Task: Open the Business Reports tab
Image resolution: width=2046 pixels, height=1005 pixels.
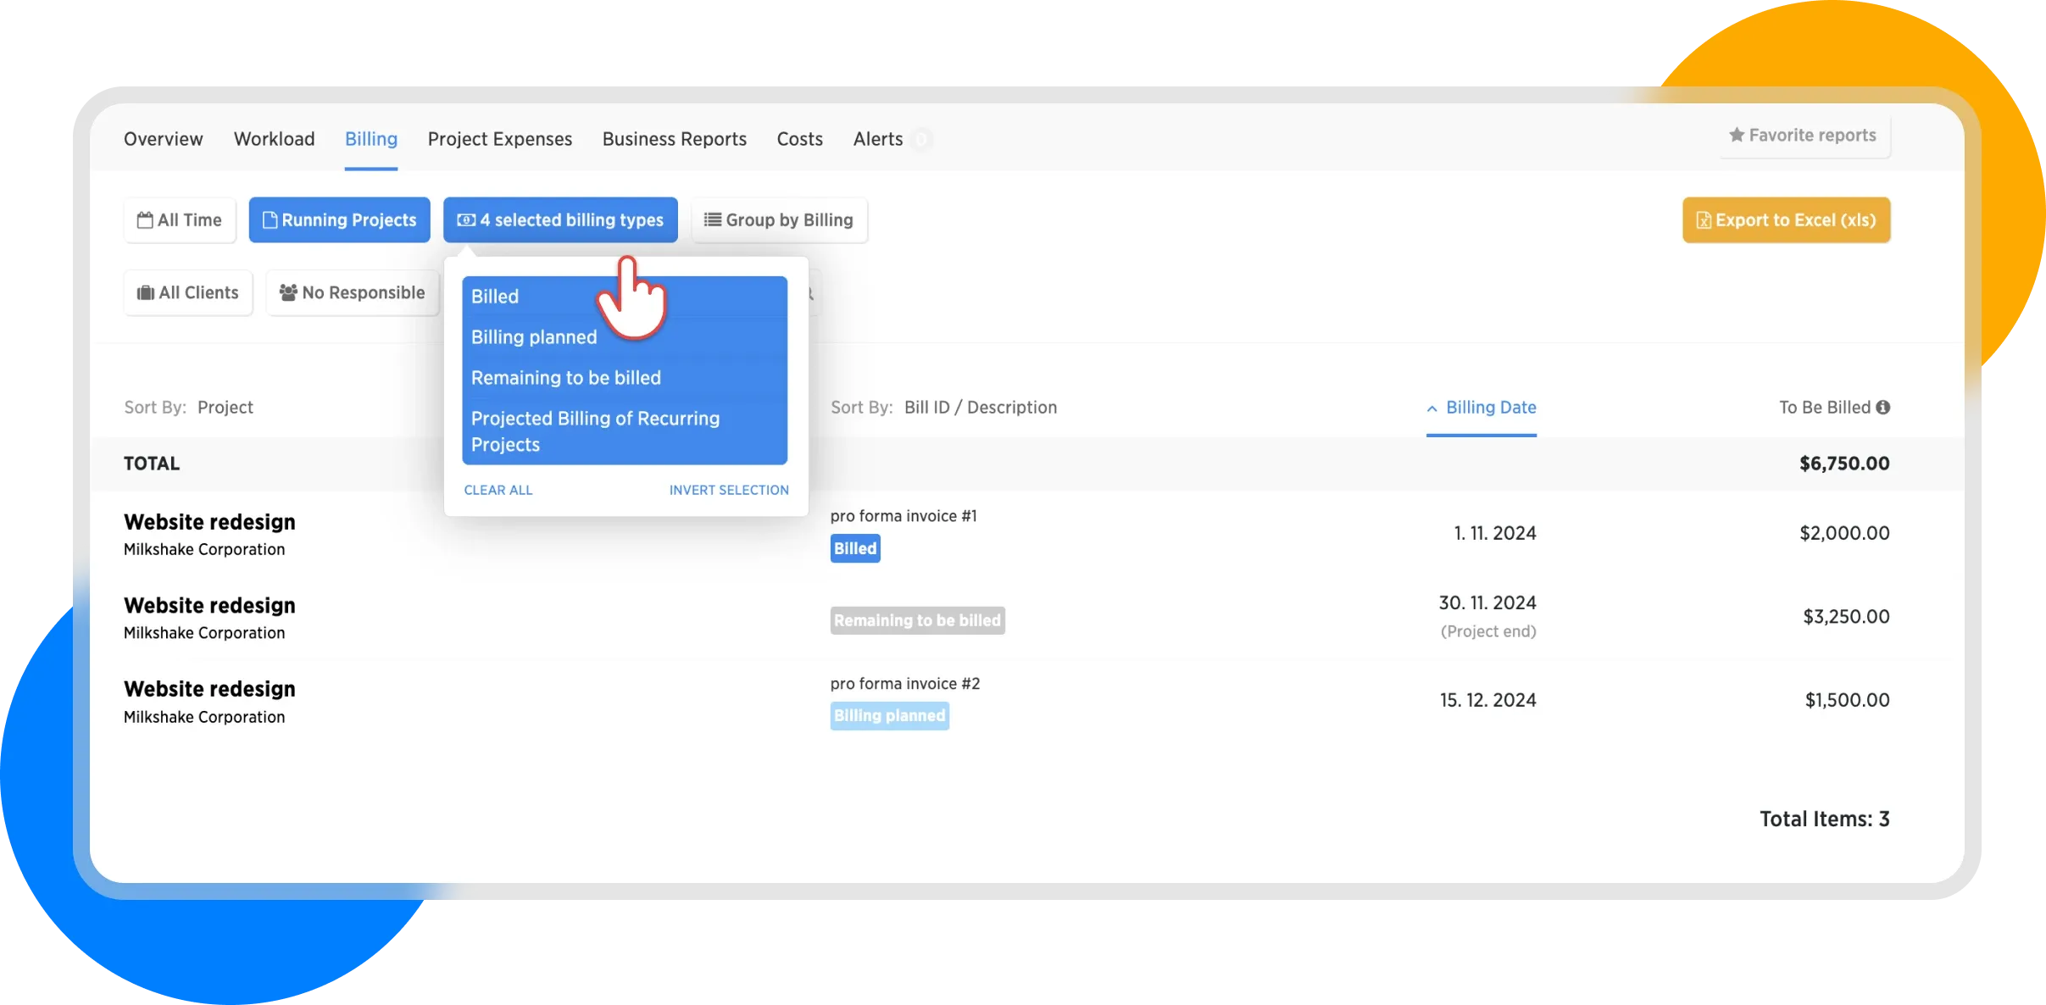Action: 674,139
